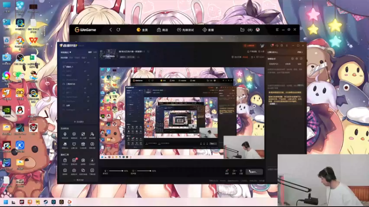Select the WPS Office desktop icon
The height and width of the screenshot is (207, 369).
click(33, 42)
